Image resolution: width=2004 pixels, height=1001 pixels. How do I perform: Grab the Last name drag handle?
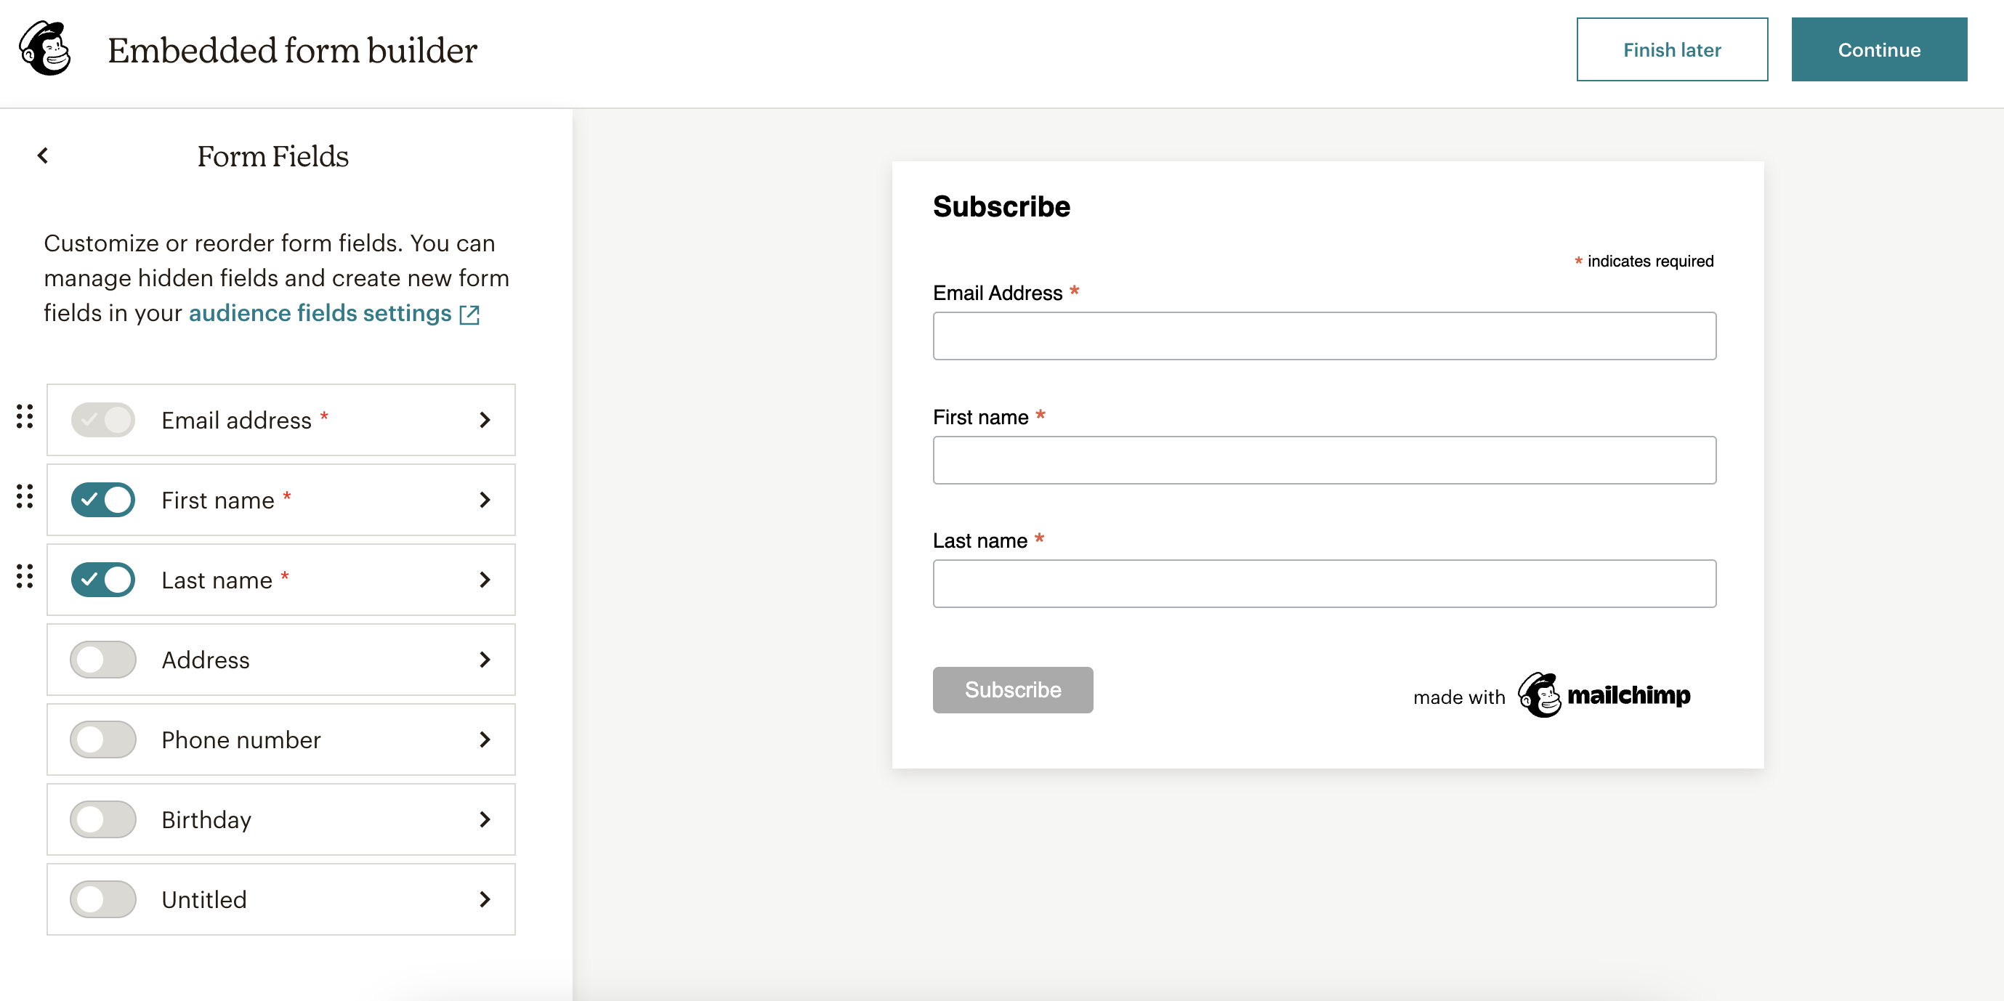click(x=24, y=577)
